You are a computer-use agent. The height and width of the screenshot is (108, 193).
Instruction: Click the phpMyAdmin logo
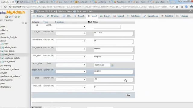coord(12,12)
